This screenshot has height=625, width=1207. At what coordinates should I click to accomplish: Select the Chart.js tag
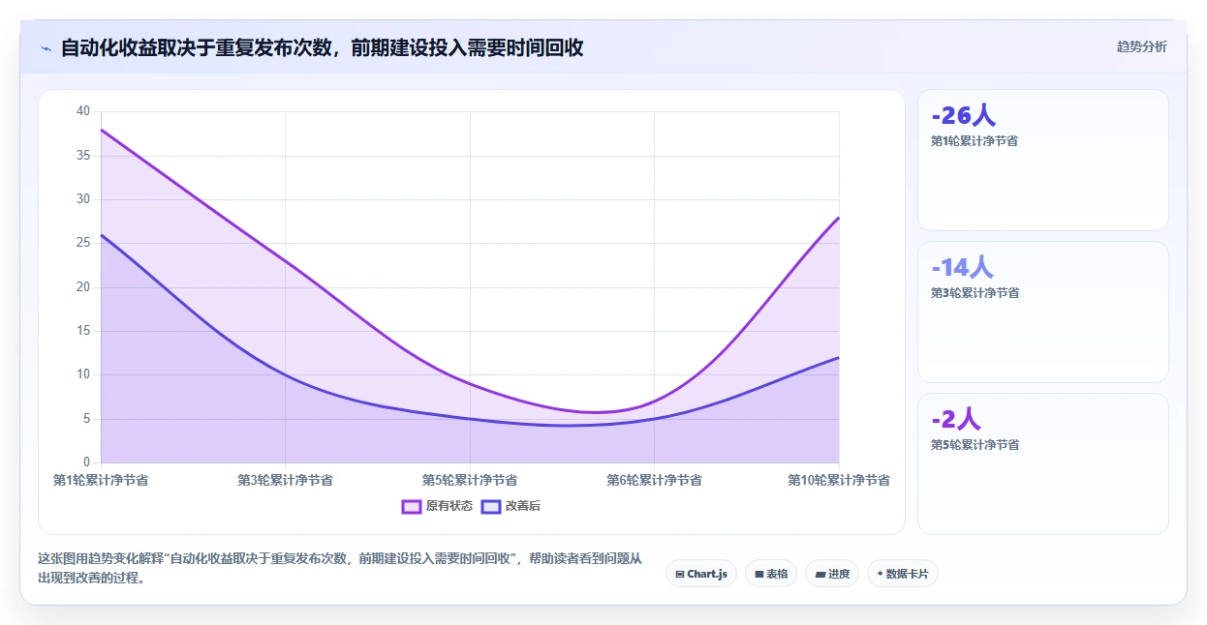[701, 574]
